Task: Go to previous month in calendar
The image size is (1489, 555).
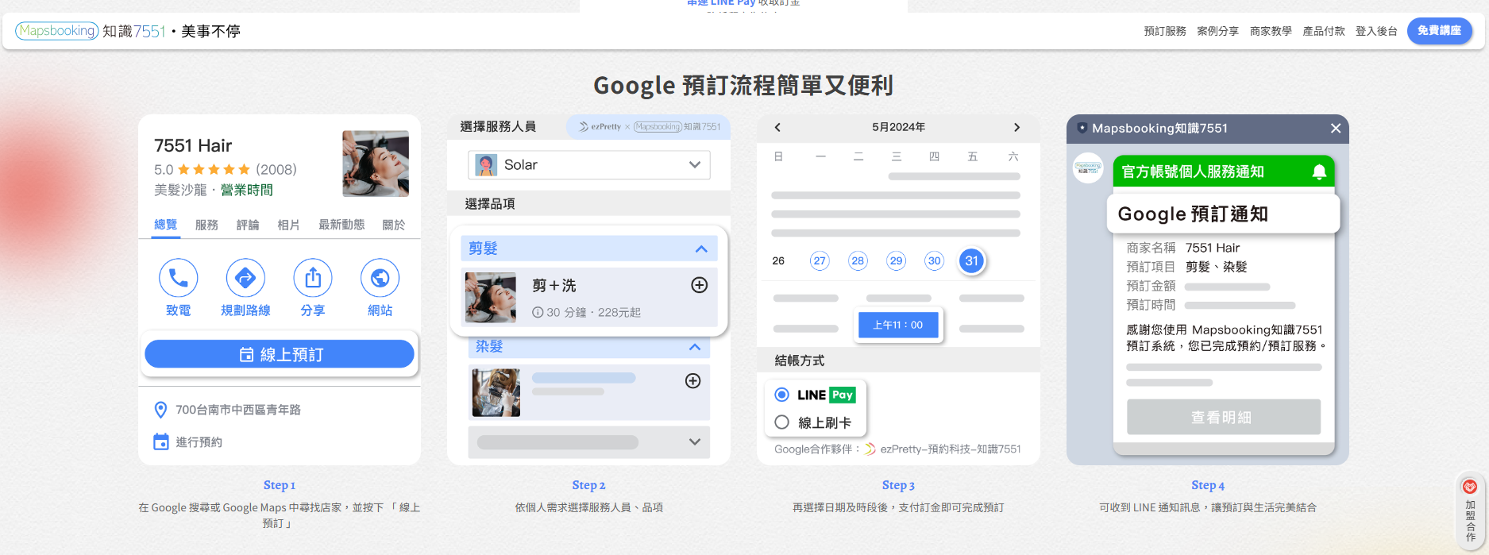Action: point(777,127)
